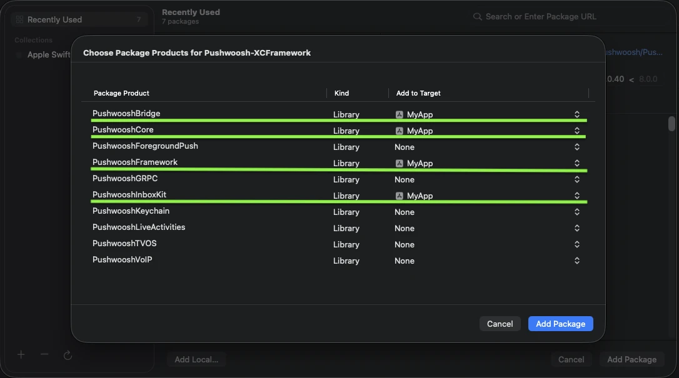679x378 pixels.
Task: Select Recently Used in background sidebar
Action: [79, 19]
